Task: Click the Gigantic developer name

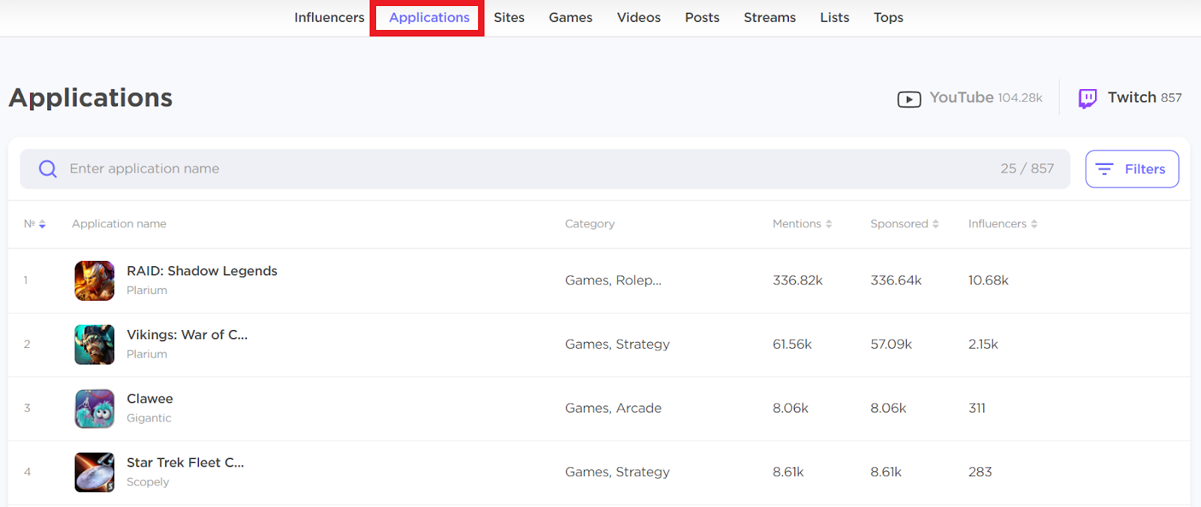Action: tap(149, 418)
